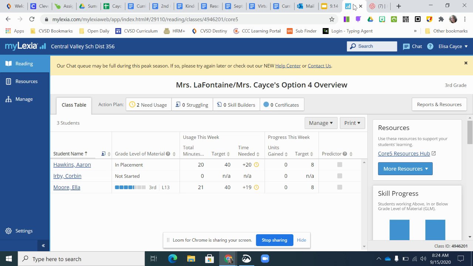
Task: Open the Skill Builders action plan tab
Action: click(x=236, y=105)
